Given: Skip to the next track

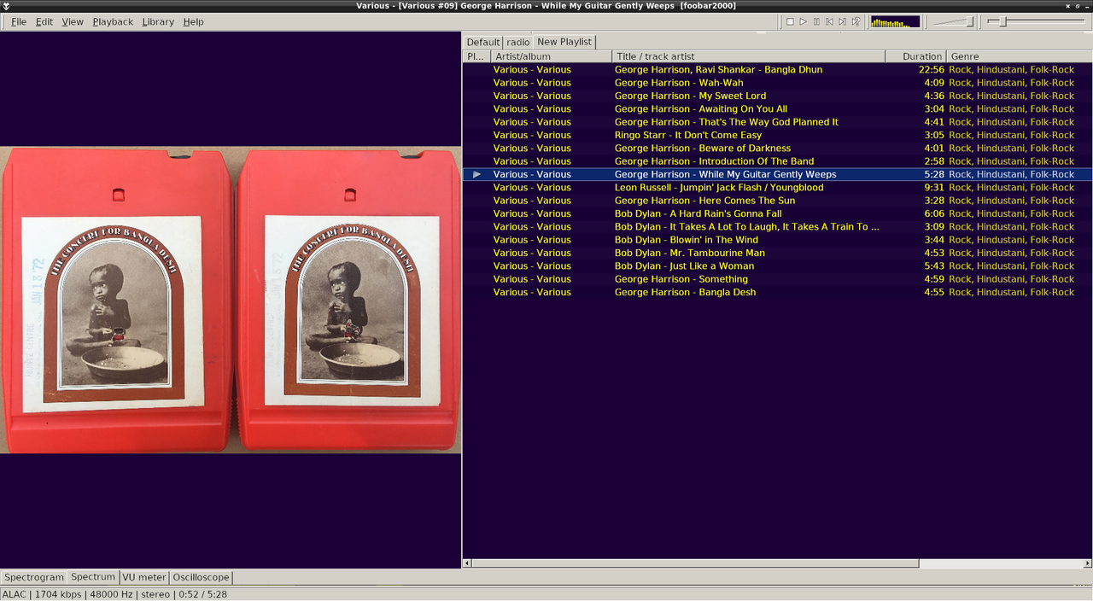Looking at the screenshot, I should click(x=842, y=21).
